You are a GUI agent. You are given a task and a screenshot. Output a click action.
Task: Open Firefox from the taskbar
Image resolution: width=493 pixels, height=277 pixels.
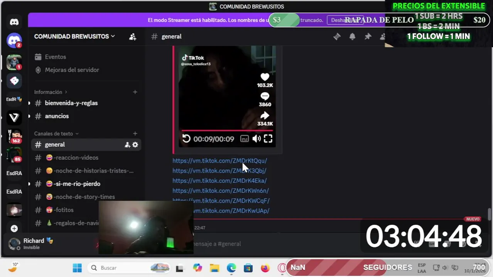tap(265, 268)
